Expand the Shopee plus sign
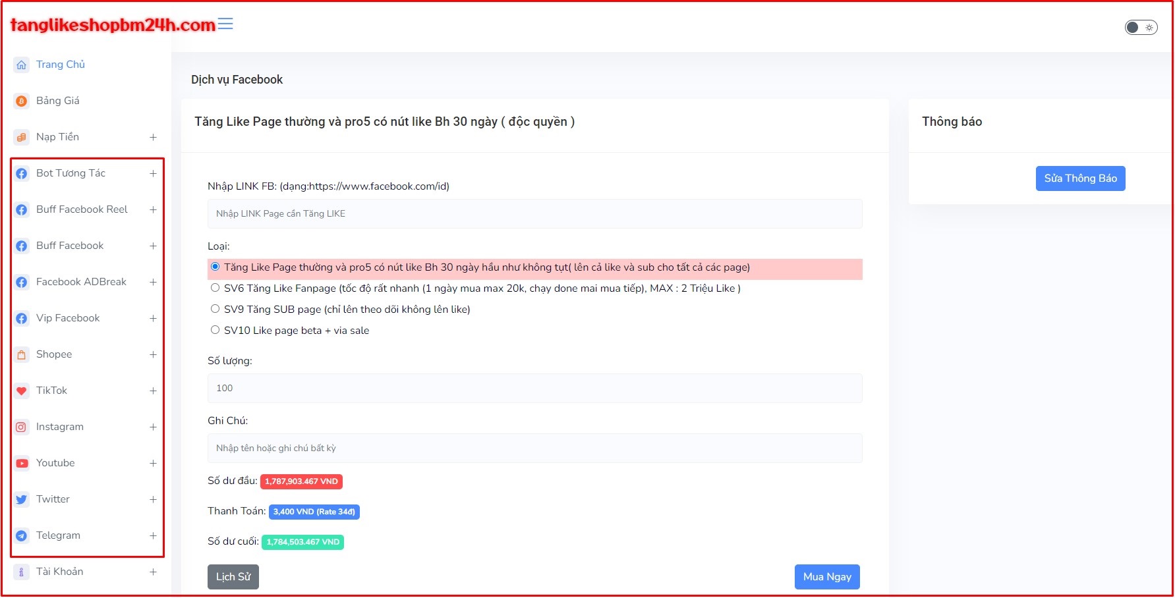The height and width of the screenshot is (598, 1175). 153,354
